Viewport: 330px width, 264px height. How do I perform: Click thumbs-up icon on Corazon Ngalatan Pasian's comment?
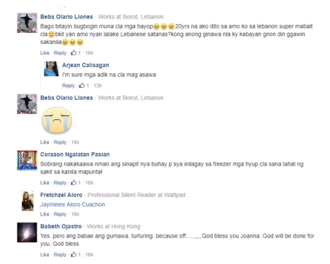click(x=73, y=182)
